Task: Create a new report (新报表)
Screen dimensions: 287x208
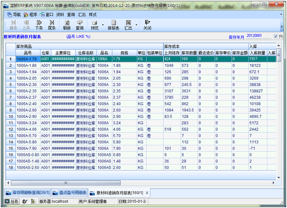Action: pyautogui.click(x=113, y=25)
